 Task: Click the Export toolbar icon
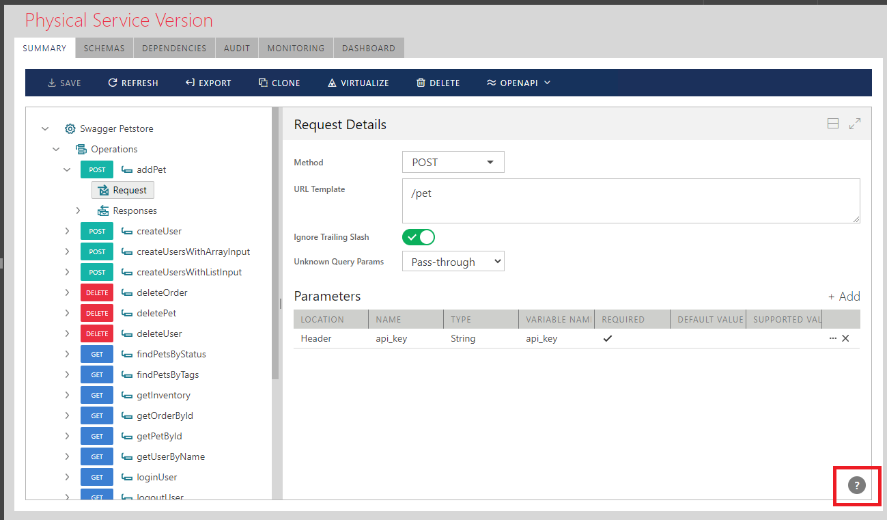tap(190, 83)
